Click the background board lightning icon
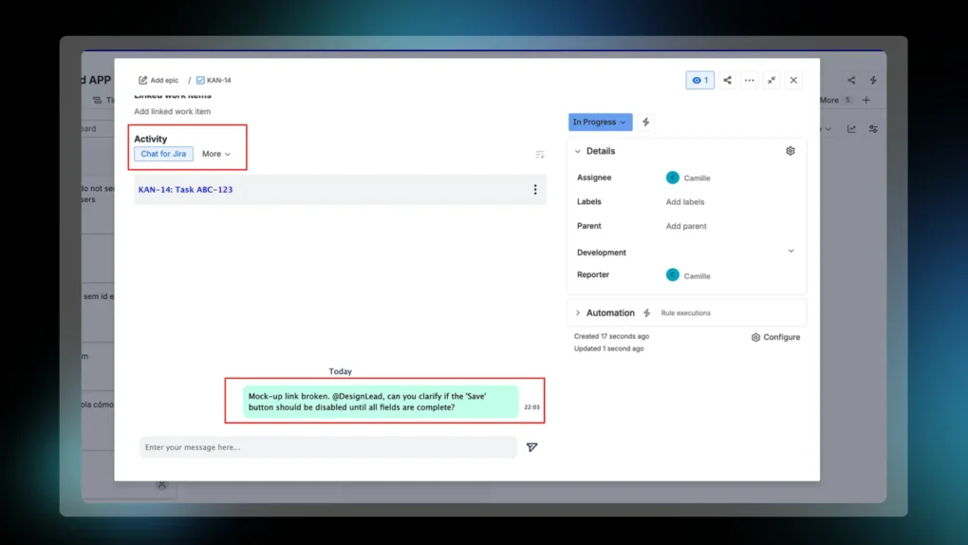Image resolution: width=968 pixels, height=545 pixels. coord(873,81)
